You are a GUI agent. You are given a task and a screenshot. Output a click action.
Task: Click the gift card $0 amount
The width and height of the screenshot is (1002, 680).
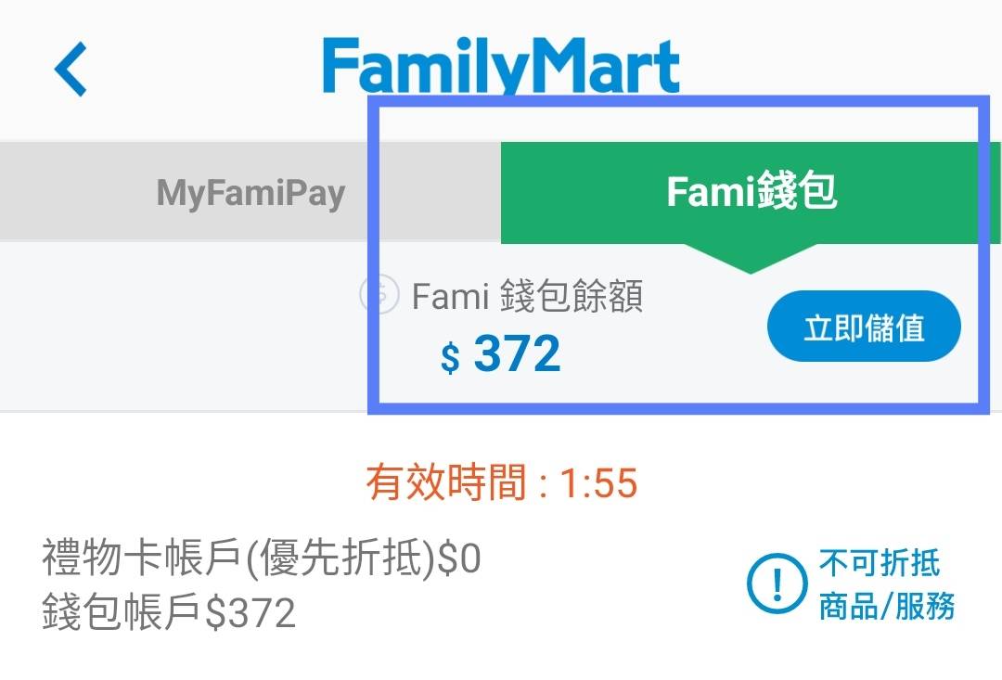coord(459,559)
